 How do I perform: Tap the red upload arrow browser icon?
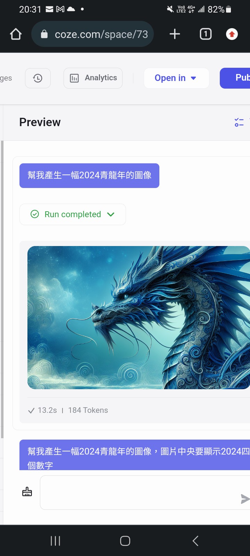click(x=232, y=34)
